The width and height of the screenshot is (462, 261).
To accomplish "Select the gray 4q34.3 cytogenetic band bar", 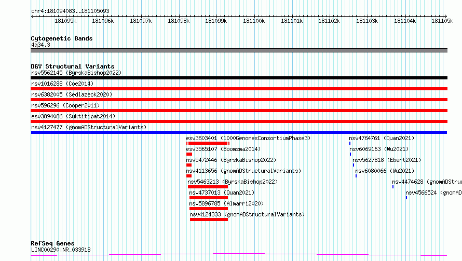I will tap(239, 50).
